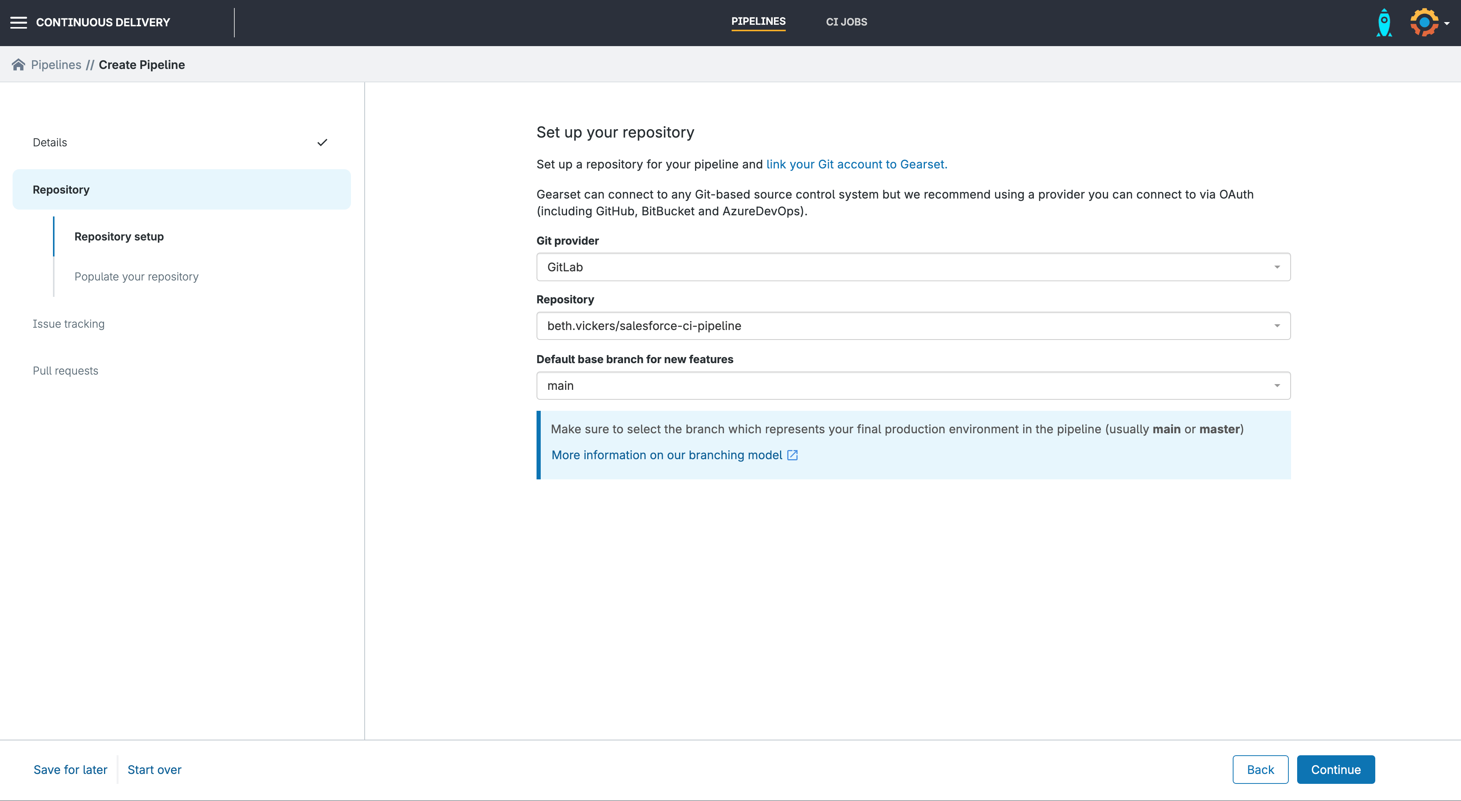
Task: Click the rocket icon in header
Action: (x=1384, y=23)
